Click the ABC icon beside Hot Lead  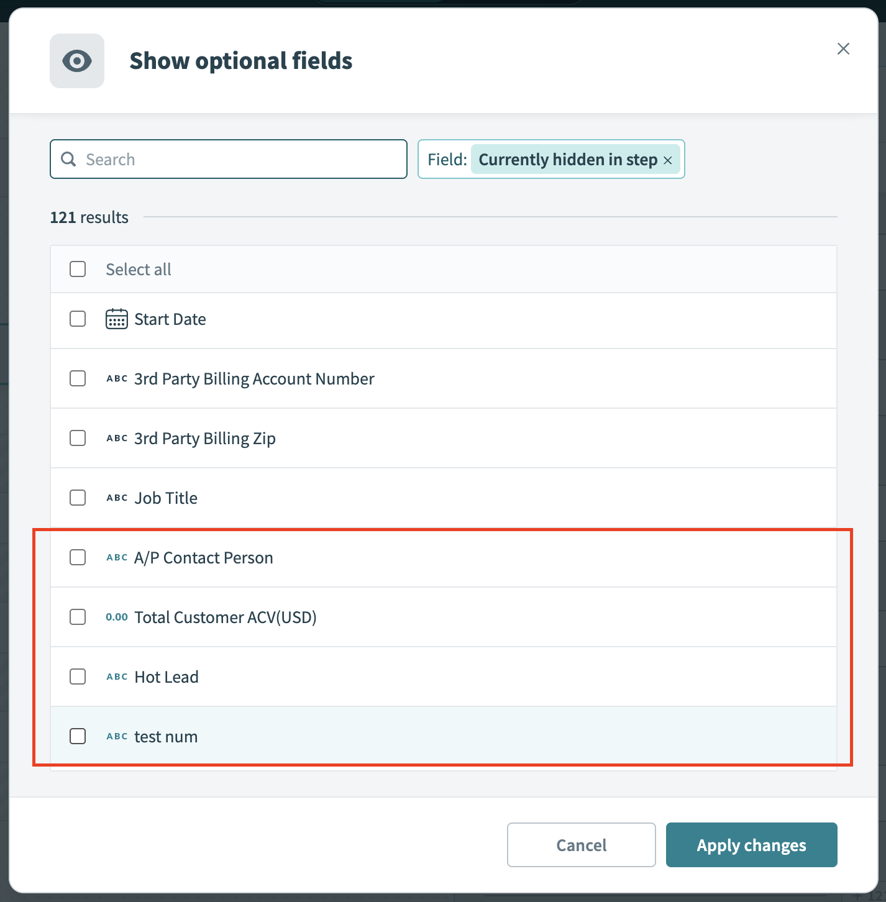tap(117, 676)
